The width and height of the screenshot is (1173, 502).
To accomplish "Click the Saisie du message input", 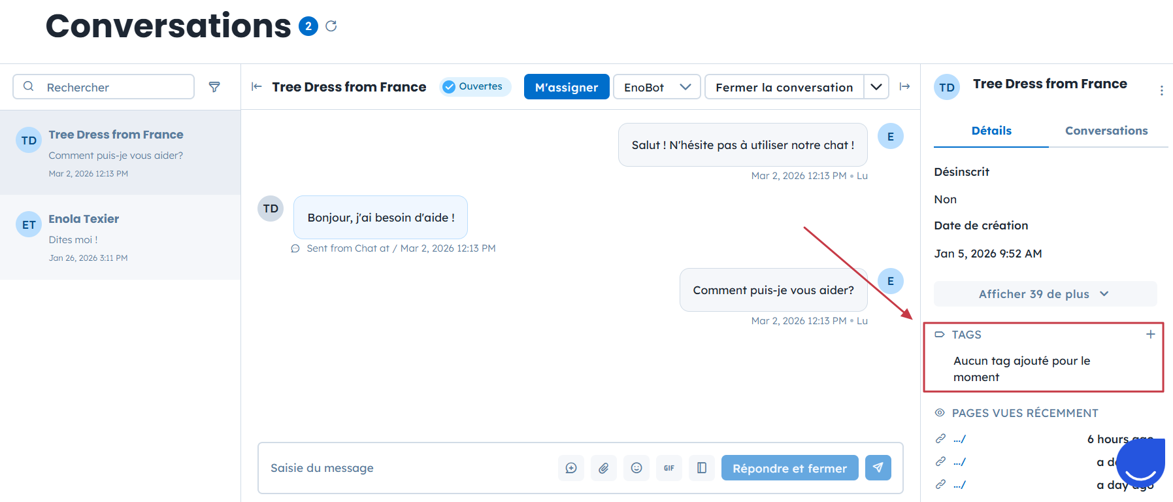I will point(408,468).
